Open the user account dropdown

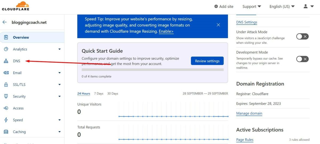[x=309, y=6]
